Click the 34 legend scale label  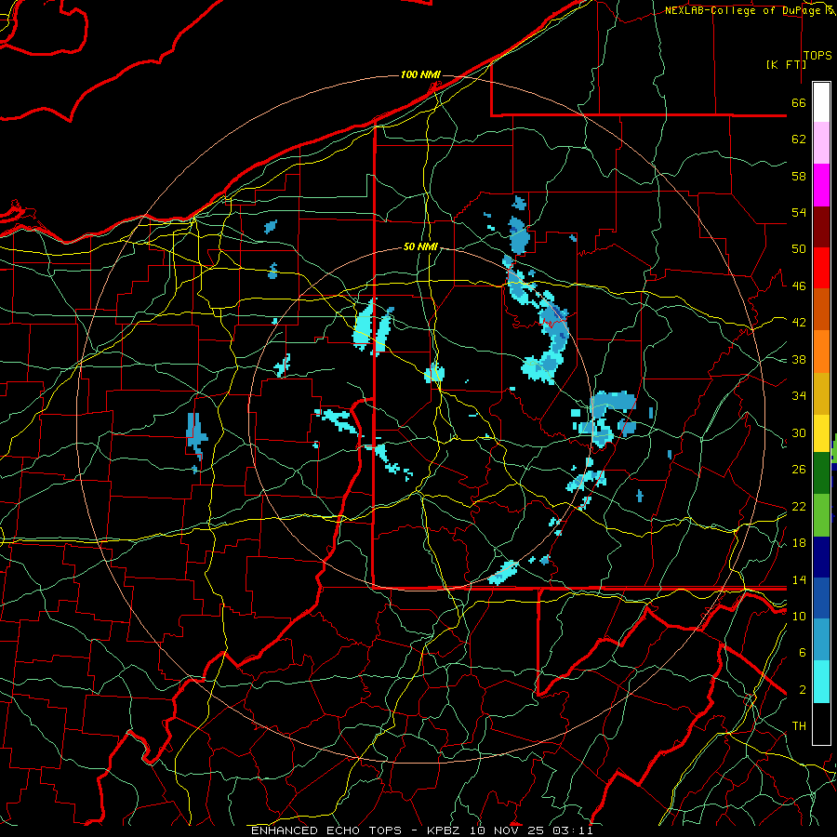pos(799,396)
